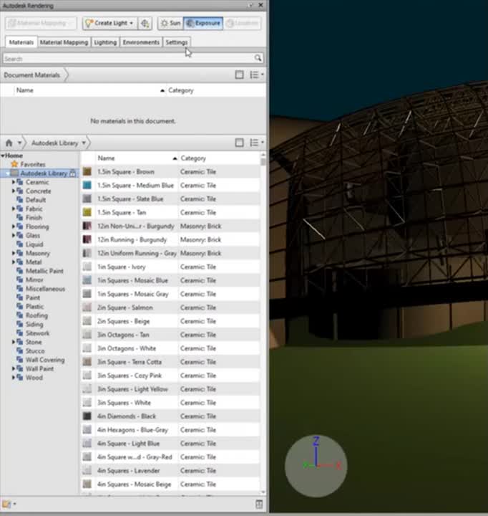Screen dimensions: 488x516
Task: Select 1in Squares - Mosaic Blue material
Action: (170, 280)
